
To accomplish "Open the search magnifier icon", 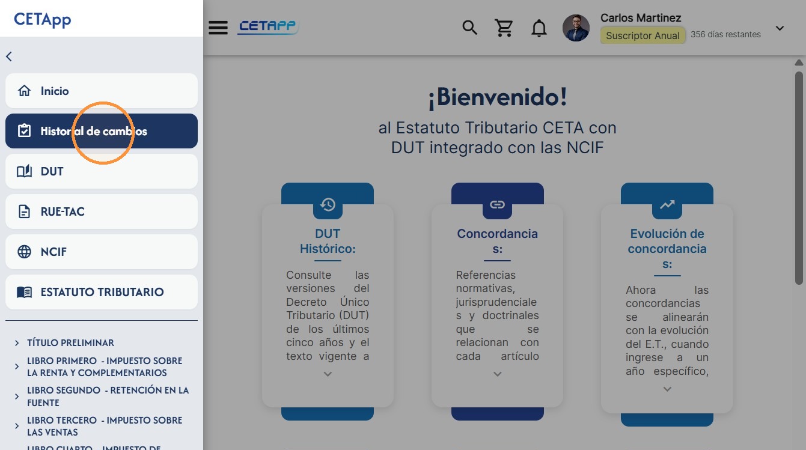I will tap(469, 28).
